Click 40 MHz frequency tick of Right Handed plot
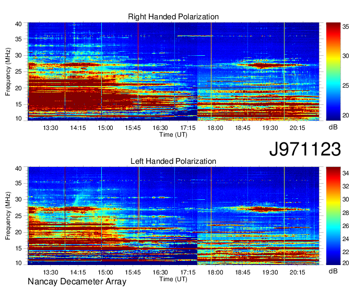Viewport: 355px width, 288px height. (18, 24)
